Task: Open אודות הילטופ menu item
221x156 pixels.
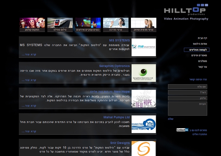Action: coord(200,44)
